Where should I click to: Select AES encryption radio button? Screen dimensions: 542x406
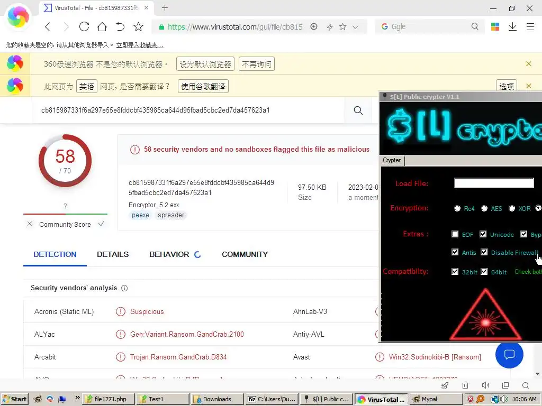pyautogui.click(x=484, y=208)
